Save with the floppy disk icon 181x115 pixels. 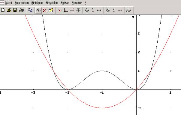[x=15, y=10]
